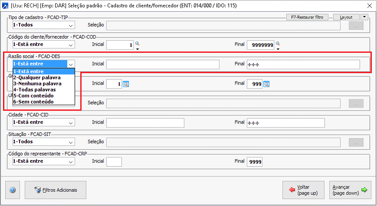Expand the arrow next to Layout button
Viewport: 377px width, 206px height.
[x=364, y=17]
